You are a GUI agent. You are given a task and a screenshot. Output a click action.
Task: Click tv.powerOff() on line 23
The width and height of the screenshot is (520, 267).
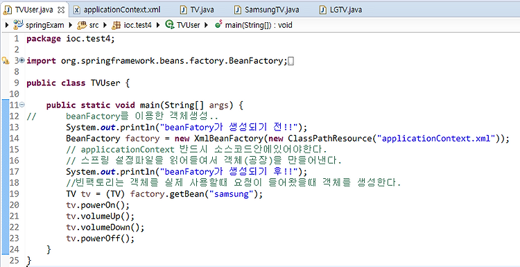[100, 239]
